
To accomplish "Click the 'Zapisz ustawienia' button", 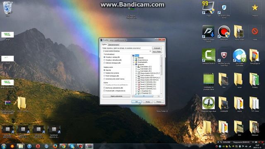I will point(116,96).
